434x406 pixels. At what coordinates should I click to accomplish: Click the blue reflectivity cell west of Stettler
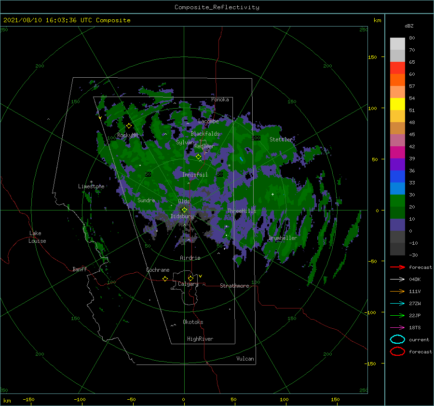(x=242, y=159)
